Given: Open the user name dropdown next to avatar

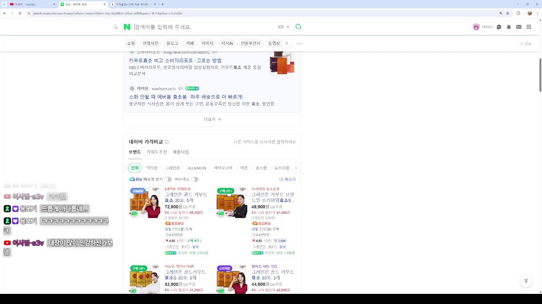Looking at the screenshot, I should tap(488, 27).
